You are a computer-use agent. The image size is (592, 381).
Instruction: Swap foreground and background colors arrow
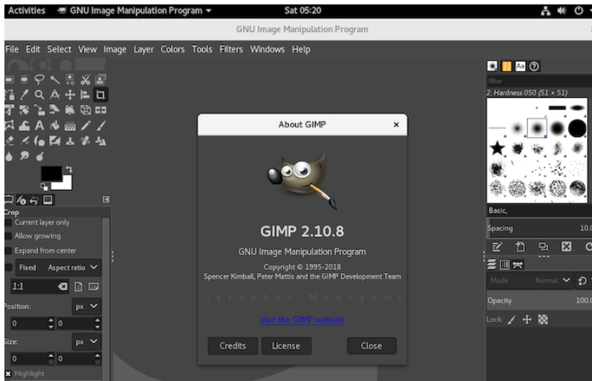[x=69, y=169]
